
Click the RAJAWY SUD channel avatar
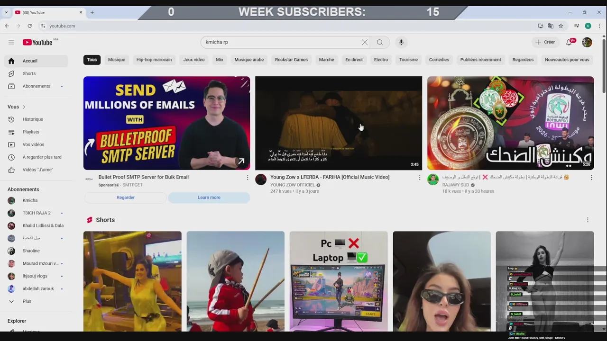click(433, 179)
